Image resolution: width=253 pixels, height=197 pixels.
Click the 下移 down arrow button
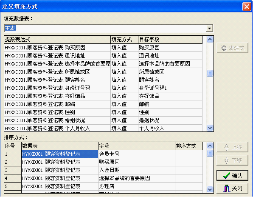tap(232, 160)
